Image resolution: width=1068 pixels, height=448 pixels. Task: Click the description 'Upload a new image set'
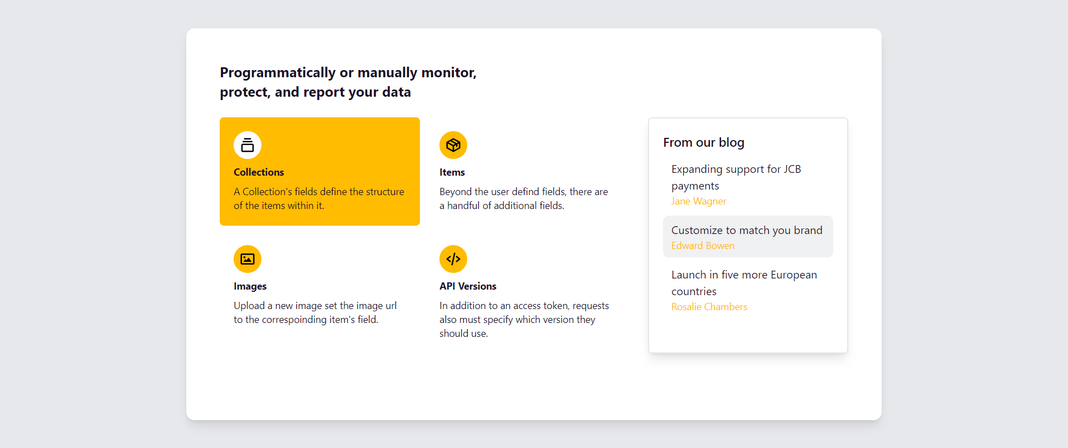[315, 312]
